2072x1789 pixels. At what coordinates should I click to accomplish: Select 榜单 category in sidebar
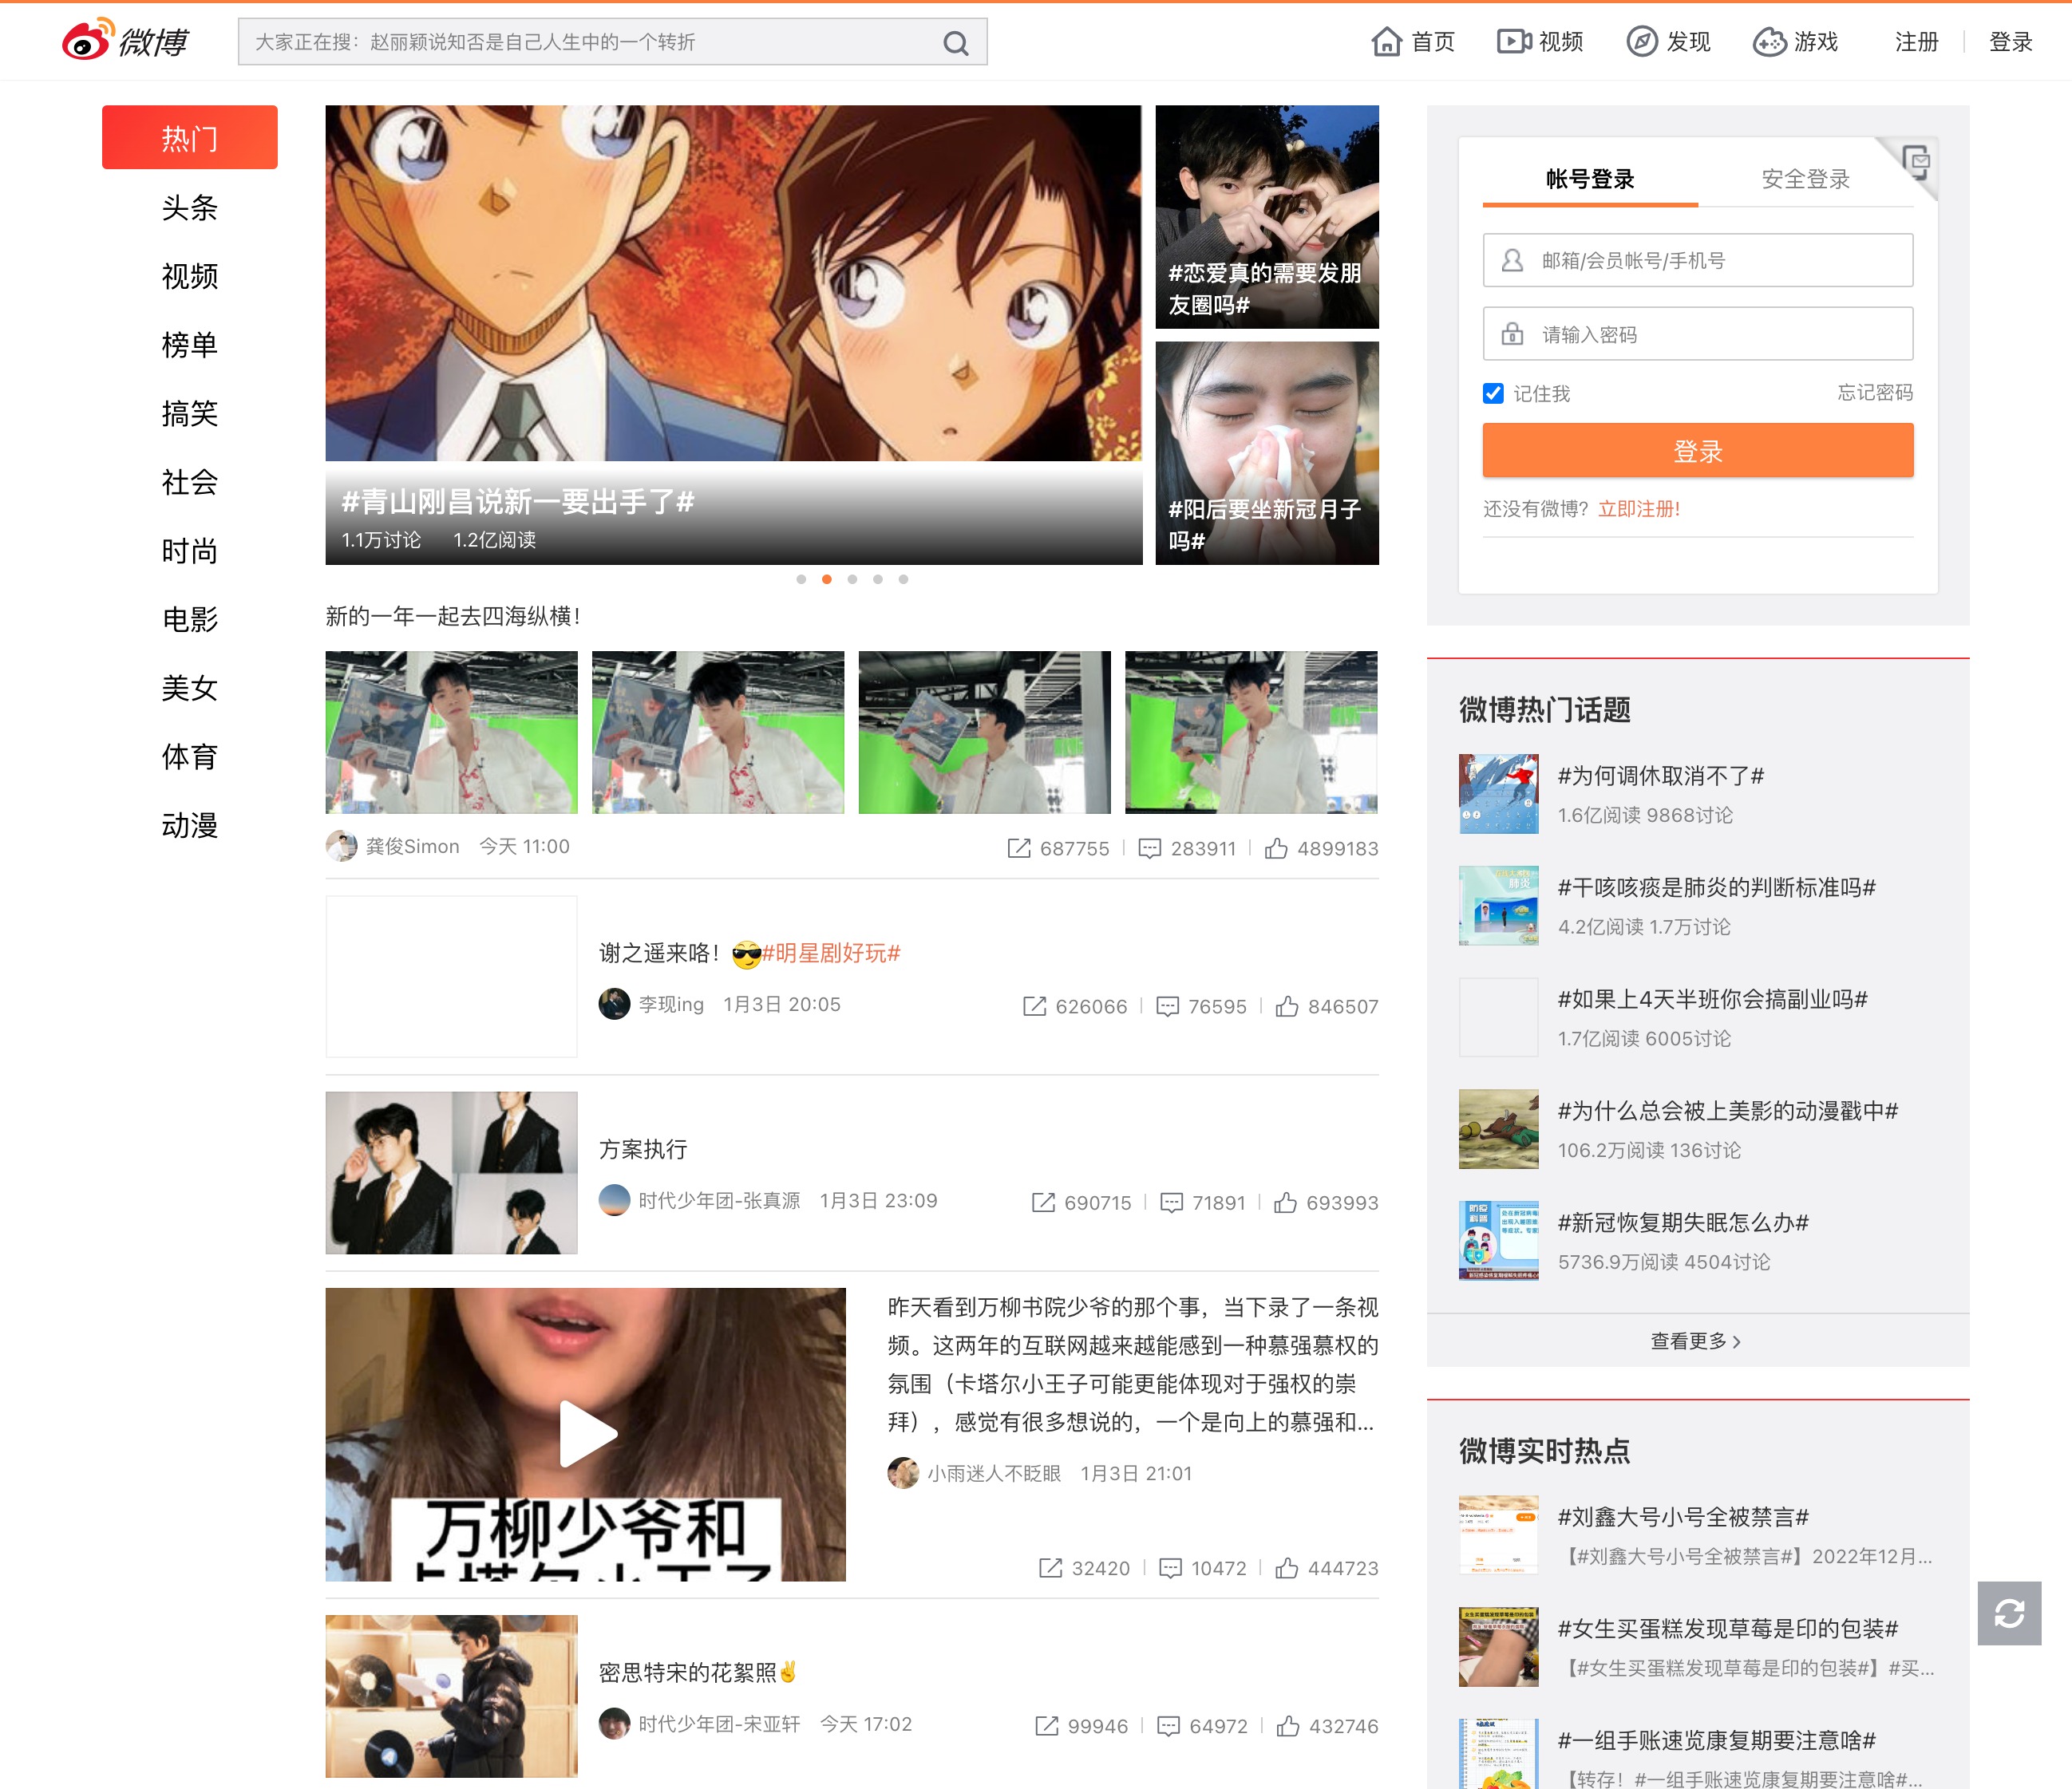(x=190, y=344)
